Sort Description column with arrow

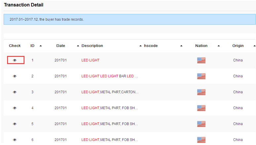141,46
